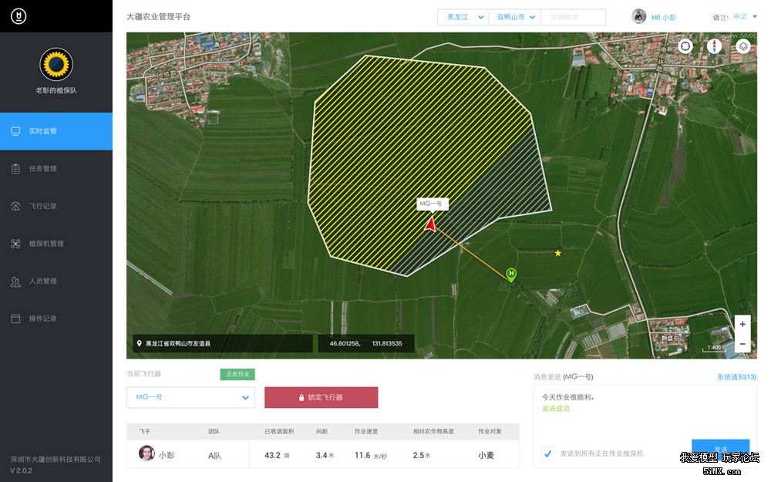The image size is (771, 482).
Task: Click the sunflower team avatar
Action: pyautogui.click(x=56, y=65)
